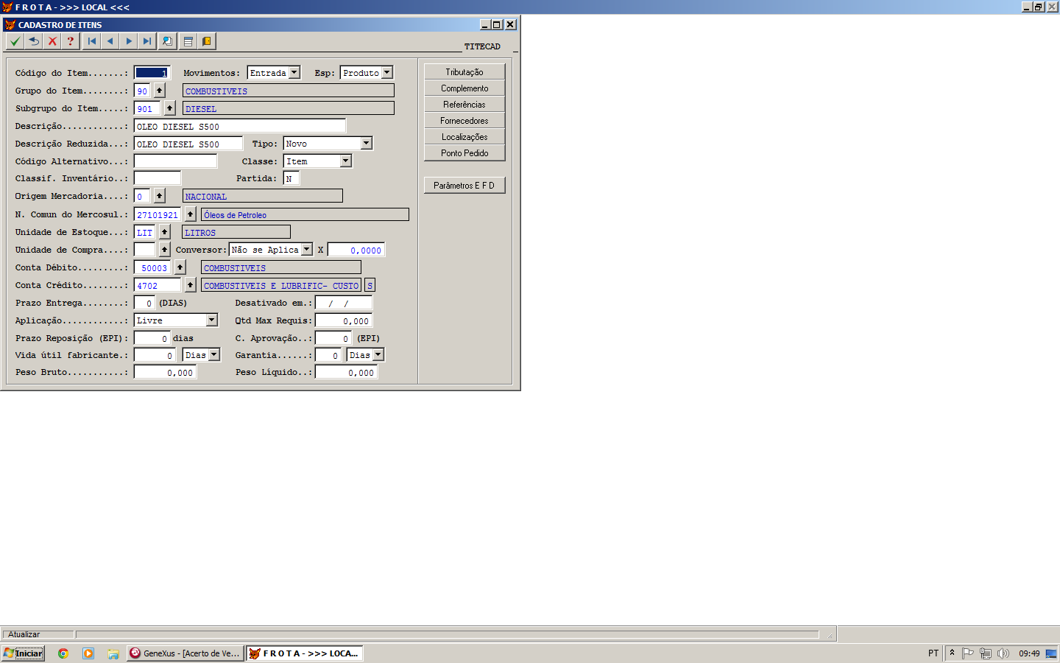Switch to GeneXus window in taskbar

185,653
